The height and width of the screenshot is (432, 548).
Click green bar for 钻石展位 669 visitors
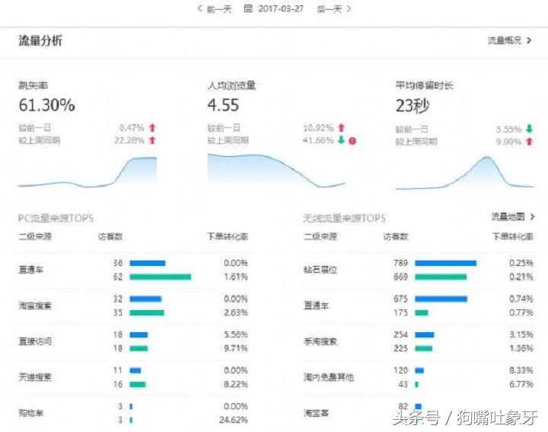click(441, 277)
